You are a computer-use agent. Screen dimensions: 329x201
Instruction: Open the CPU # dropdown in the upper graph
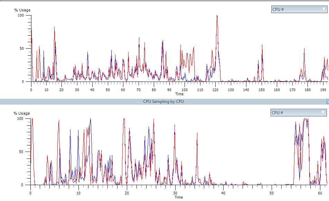pyautogui.click(x=299, y=9)
